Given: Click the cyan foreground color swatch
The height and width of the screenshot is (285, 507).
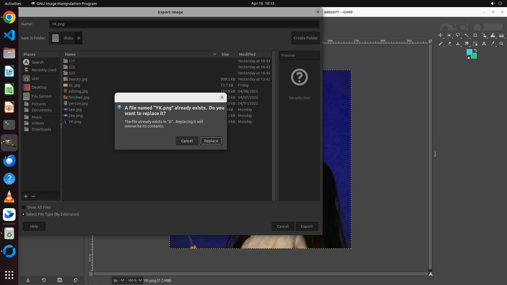Looking at the screenshot, I should coord(469,52).
